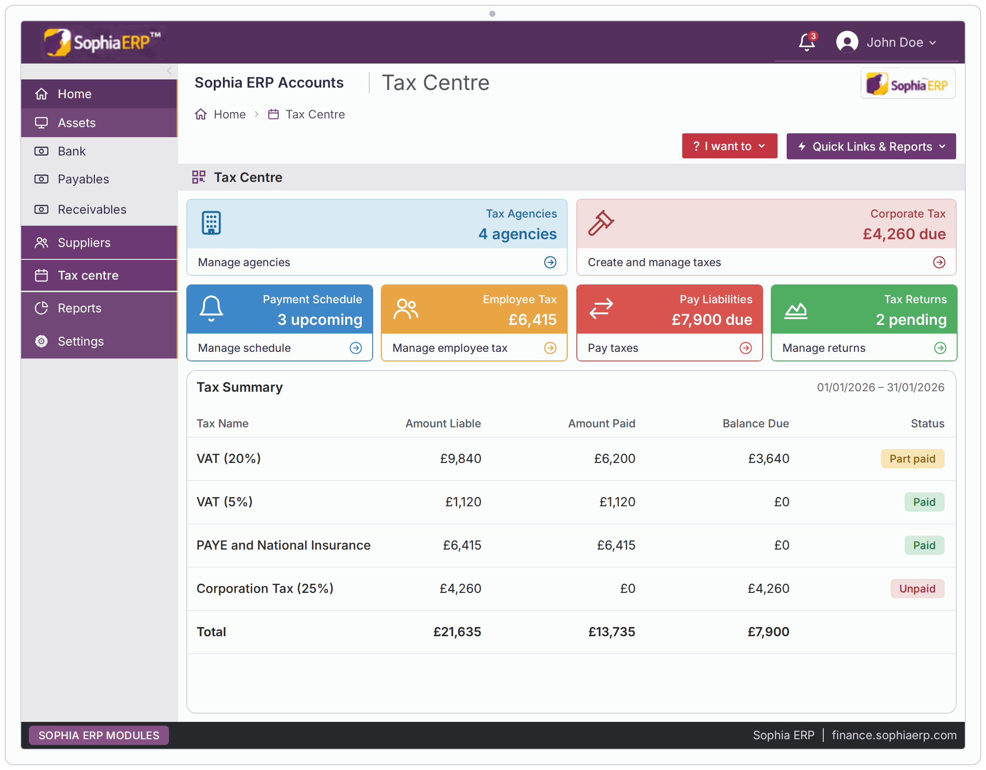Select Tax centre in the sidebar
This screenshot has height=770, width=986.
(99, 275)
